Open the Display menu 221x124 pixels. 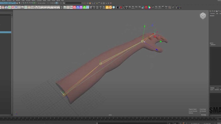coord(3,1)
